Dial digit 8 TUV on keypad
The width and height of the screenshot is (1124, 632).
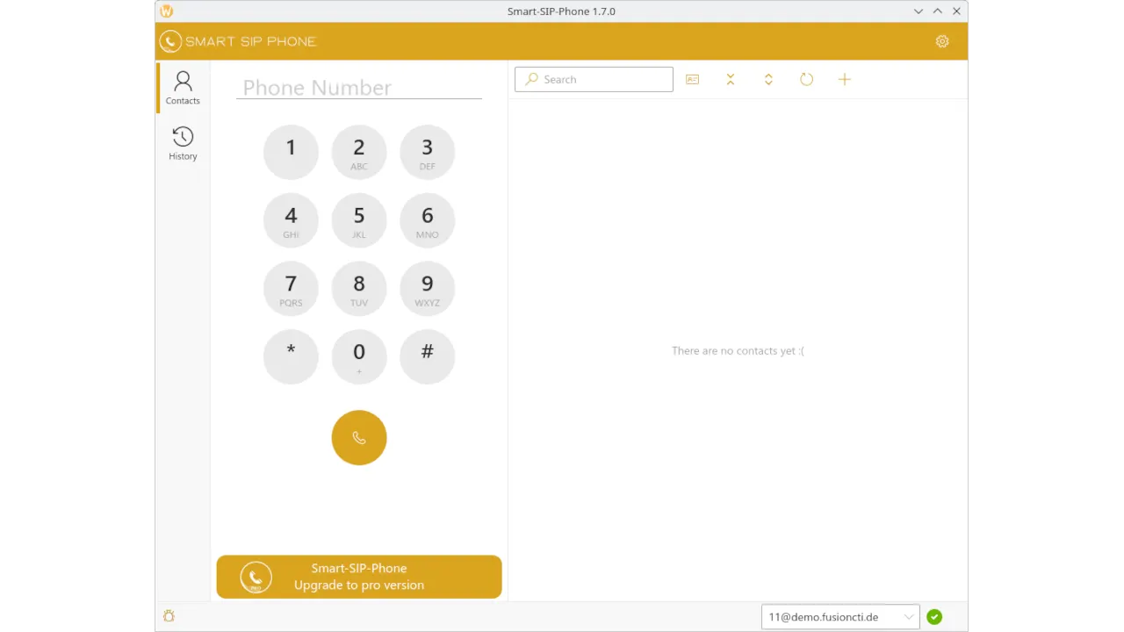click(x=359, y=289)
